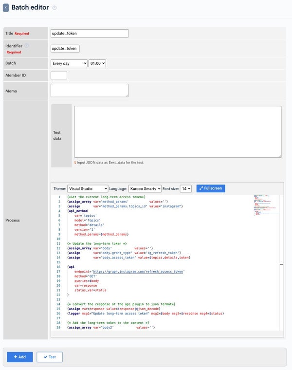Click 'queries=$body' on line 19

click(87, 281)
